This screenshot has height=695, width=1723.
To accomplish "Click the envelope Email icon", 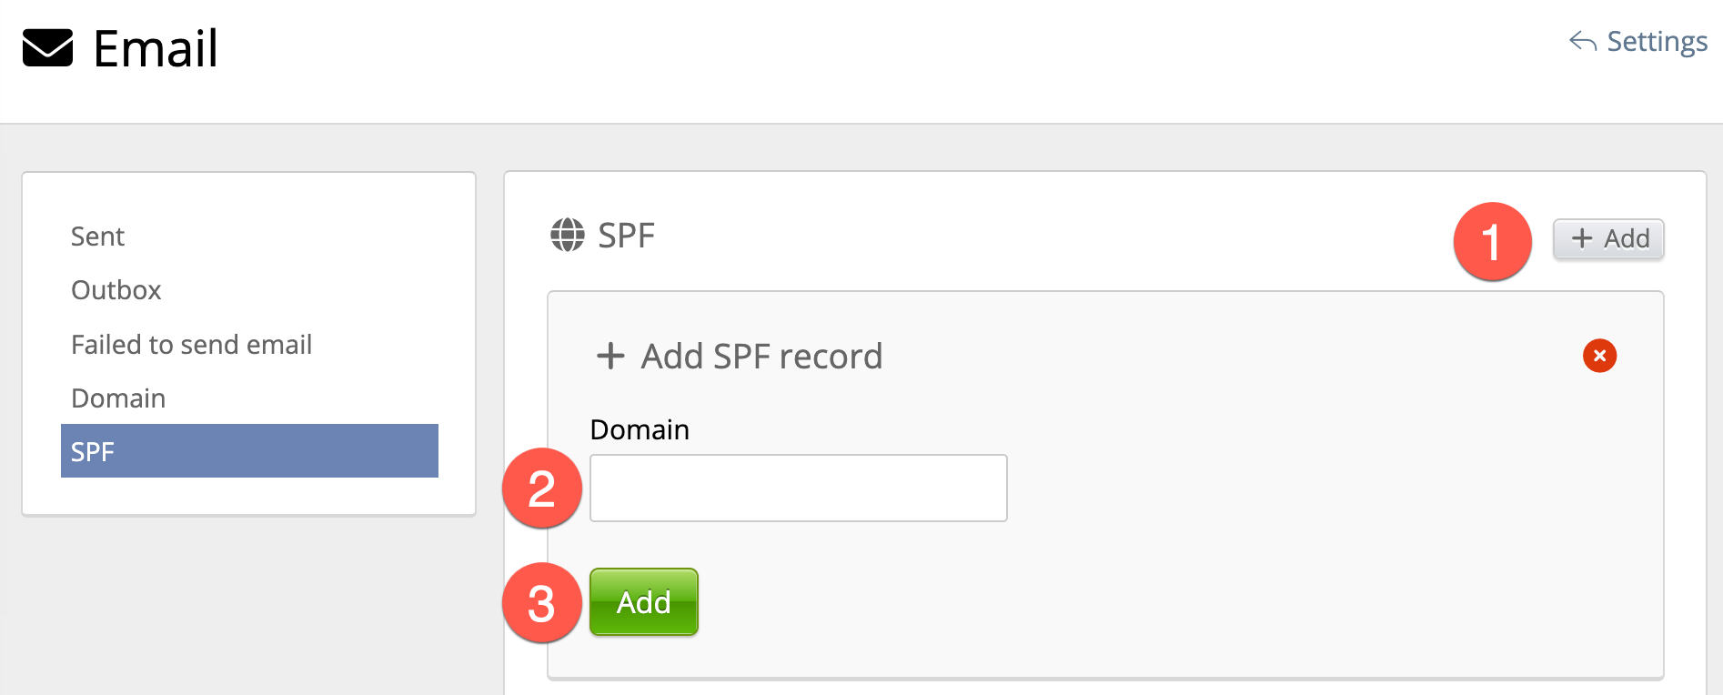I will click(x=47, y=48).
